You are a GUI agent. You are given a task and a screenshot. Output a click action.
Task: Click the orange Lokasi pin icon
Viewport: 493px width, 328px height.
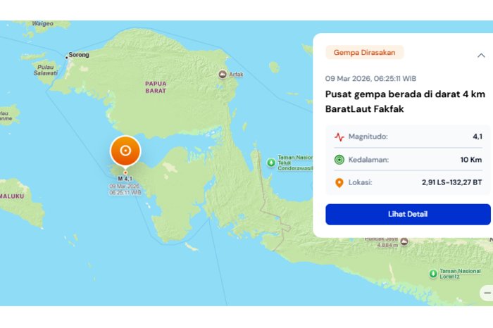[339, 182]
